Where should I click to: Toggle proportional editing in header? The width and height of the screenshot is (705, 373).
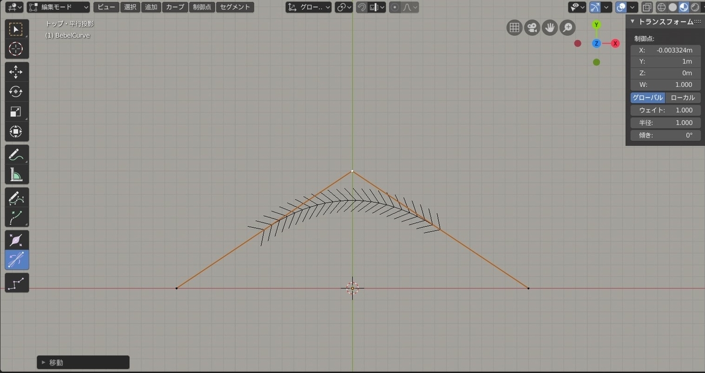(394, 8)
